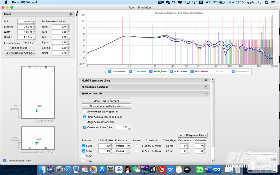The image size is (280, 175).
Task: Open WPS Office icon in dock
Action: [x=170, y=169]
